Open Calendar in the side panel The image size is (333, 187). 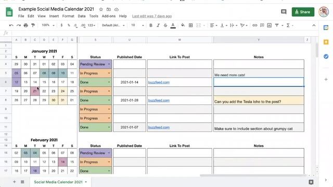click(x=326, y=28)
